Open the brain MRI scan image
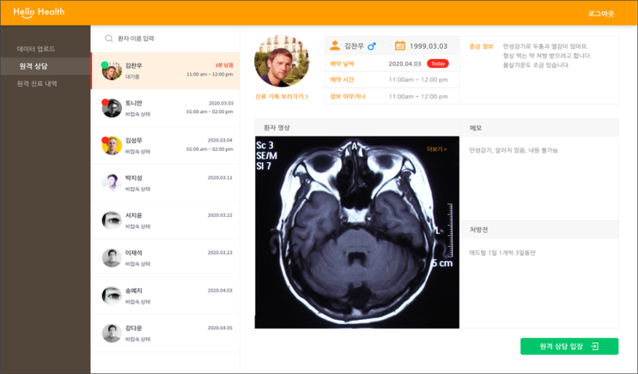This screenshot has height=374, width=638. 357,232
